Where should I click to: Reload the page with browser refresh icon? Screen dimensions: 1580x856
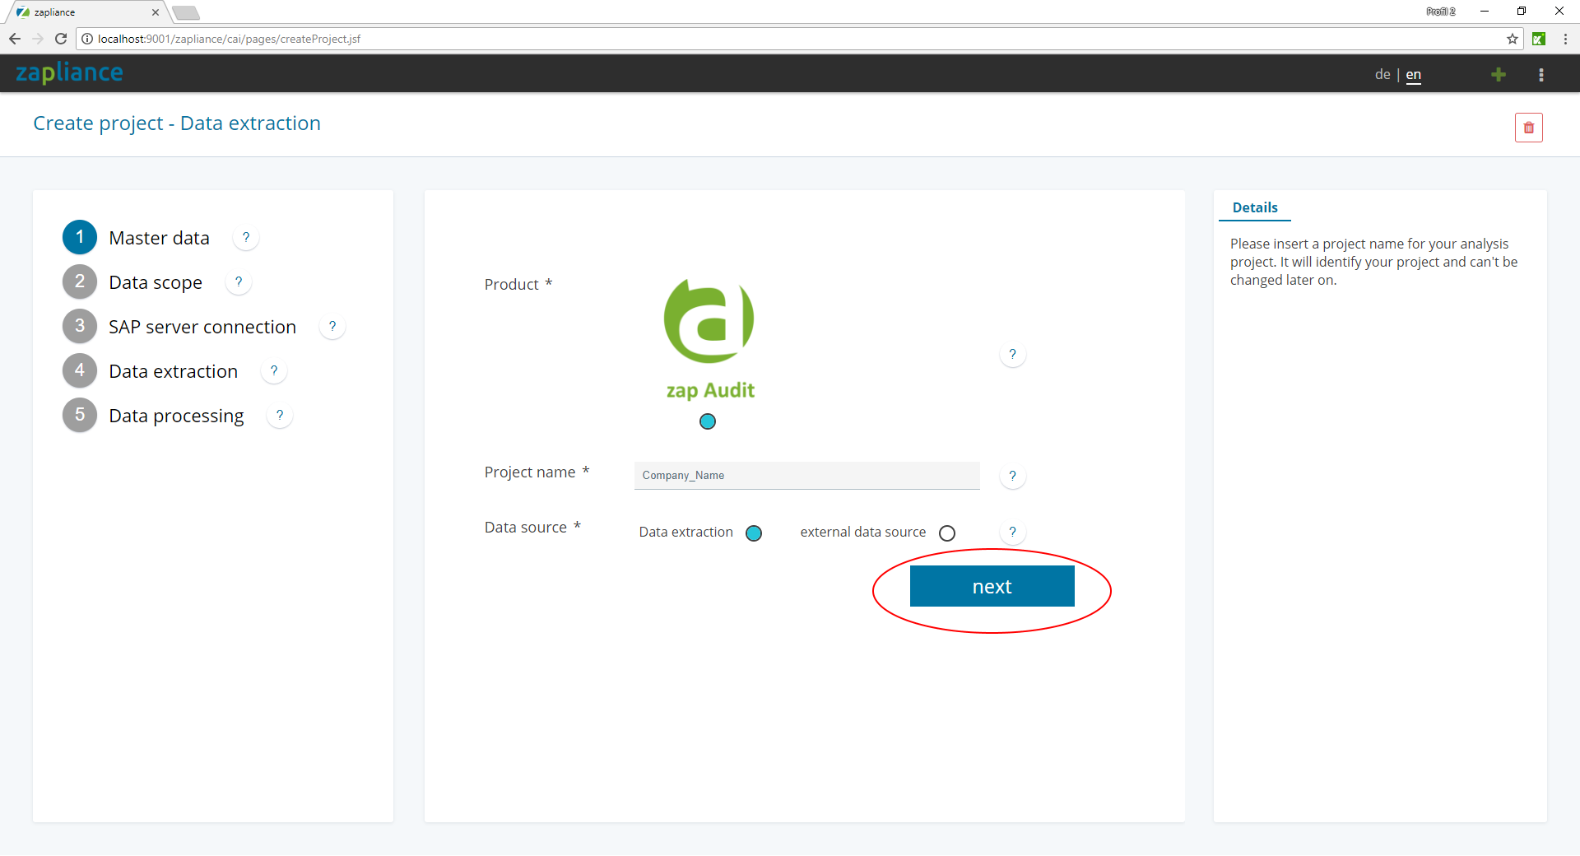(x=61, y=39)
